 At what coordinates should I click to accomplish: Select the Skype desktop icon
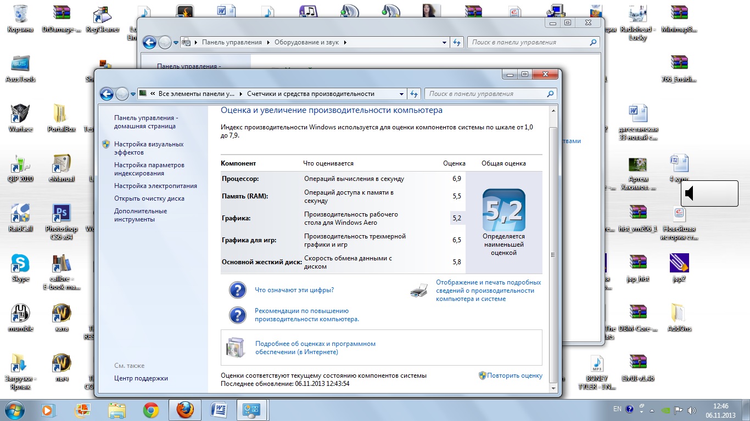tap(20, 268)
